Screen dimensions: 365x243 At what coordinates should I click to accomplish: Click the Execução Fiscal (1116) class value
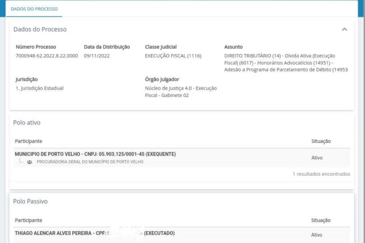pyautogui.click(x=173, y=56)
